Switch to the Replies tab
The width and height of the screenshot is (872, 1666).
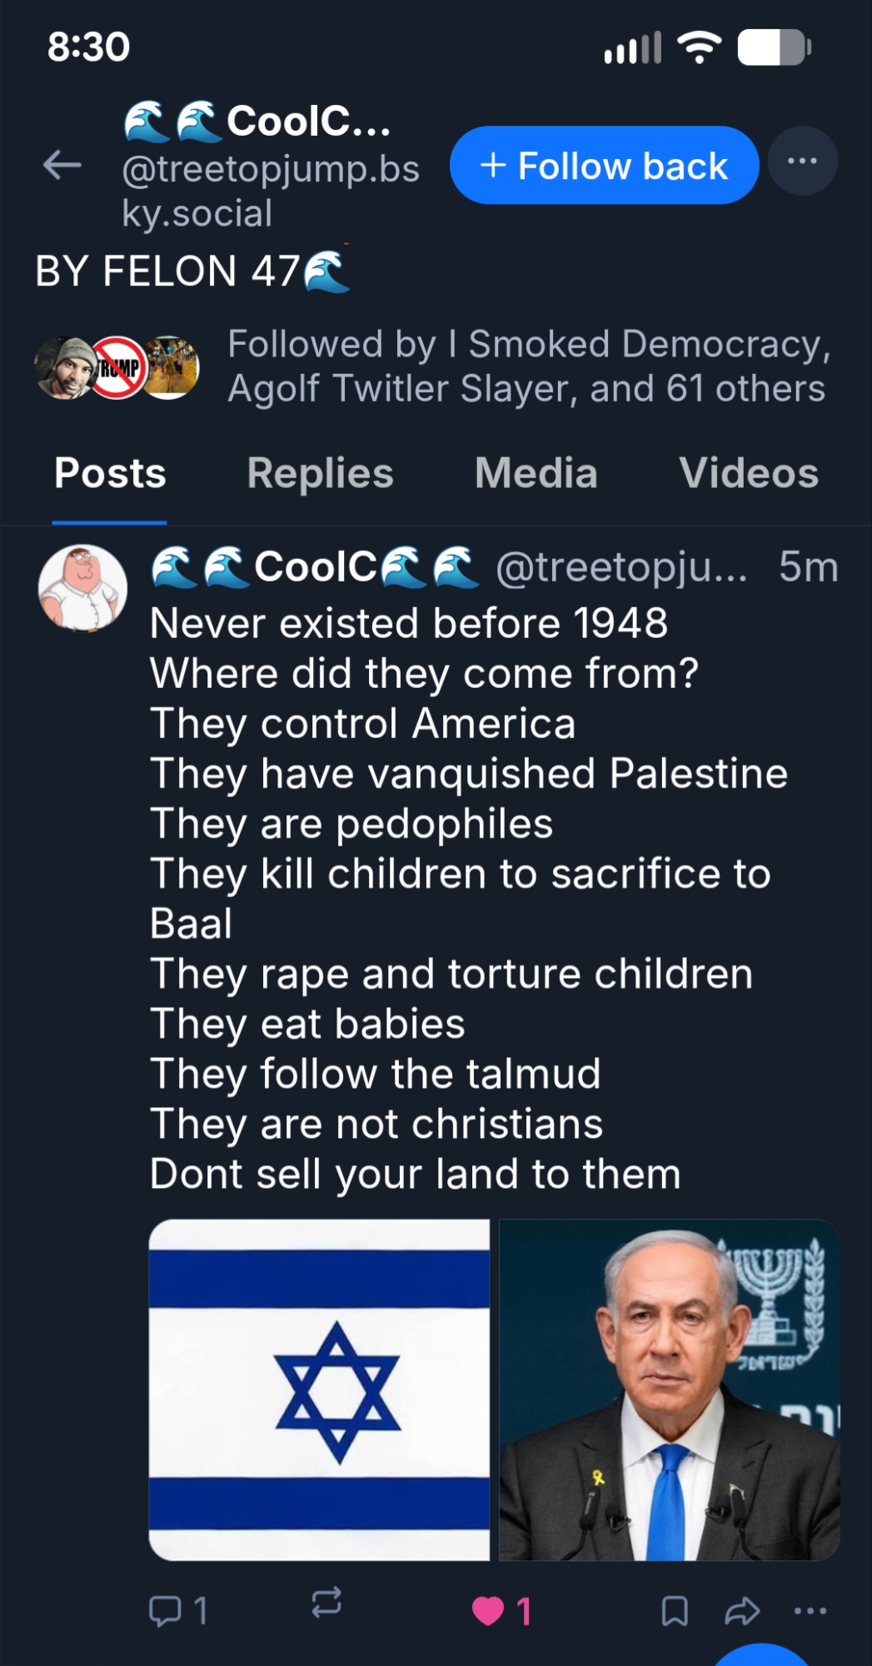320,473
